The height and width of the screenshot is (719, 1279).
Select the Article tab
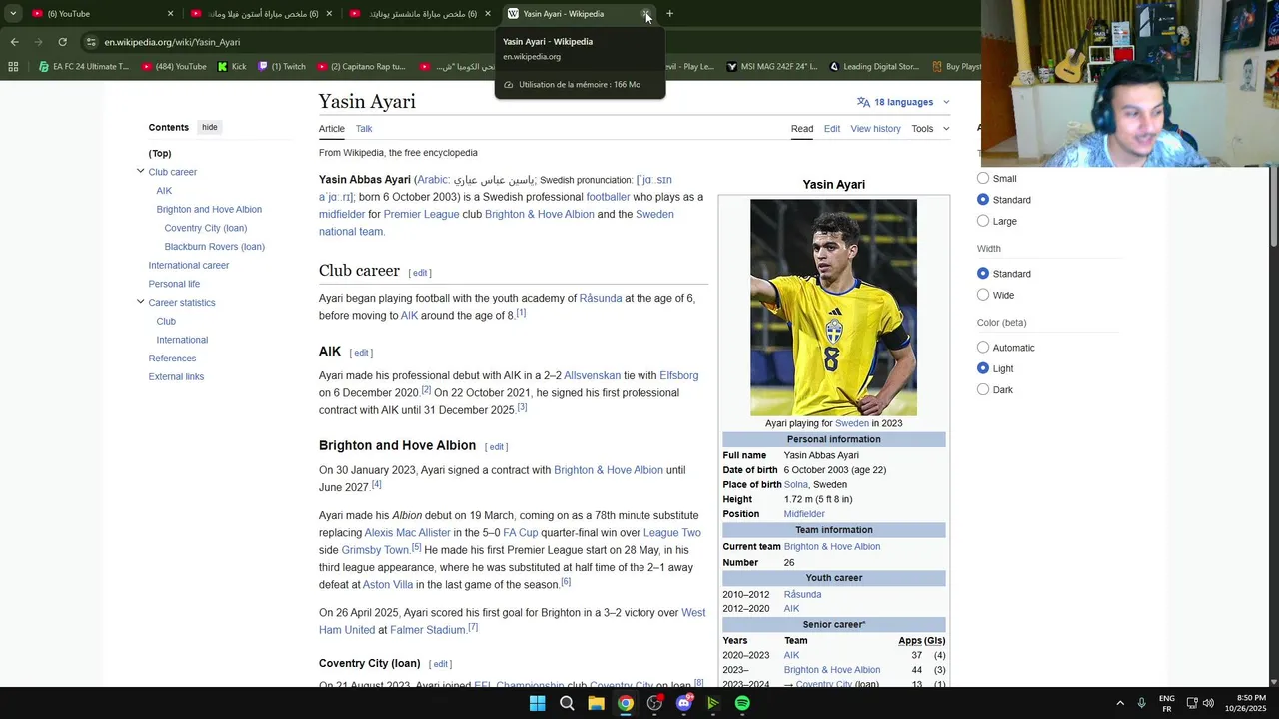click(x=331, y=128)
